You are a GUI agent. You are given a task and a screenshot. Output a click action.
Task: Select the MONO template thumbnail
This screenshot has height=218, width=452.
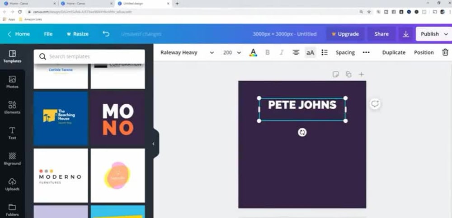(118, 119)
